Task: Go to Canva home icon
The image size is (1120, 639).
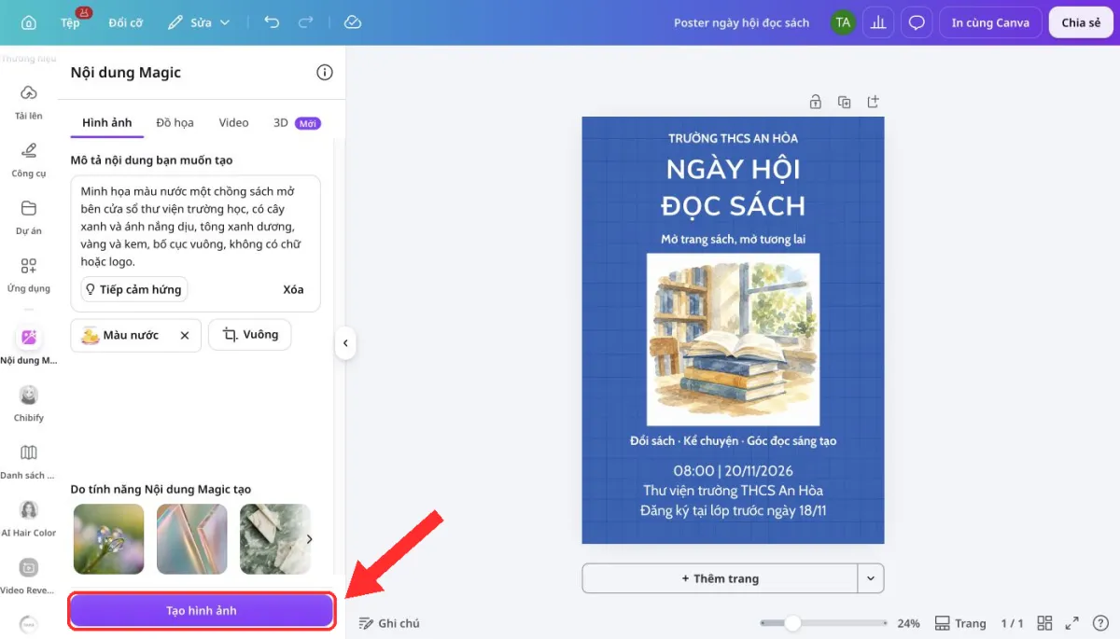Action: (29, 22)
